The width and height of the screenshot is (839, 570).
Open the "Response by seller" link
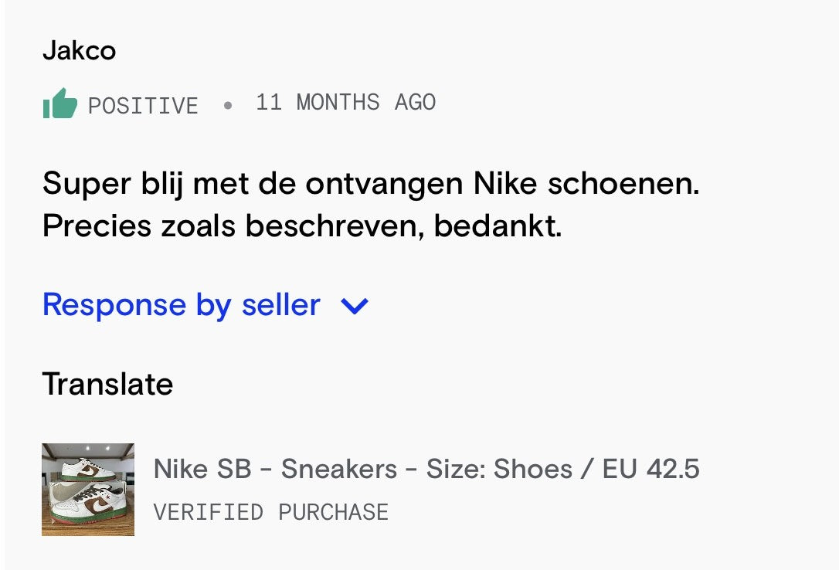coord(181,305)
